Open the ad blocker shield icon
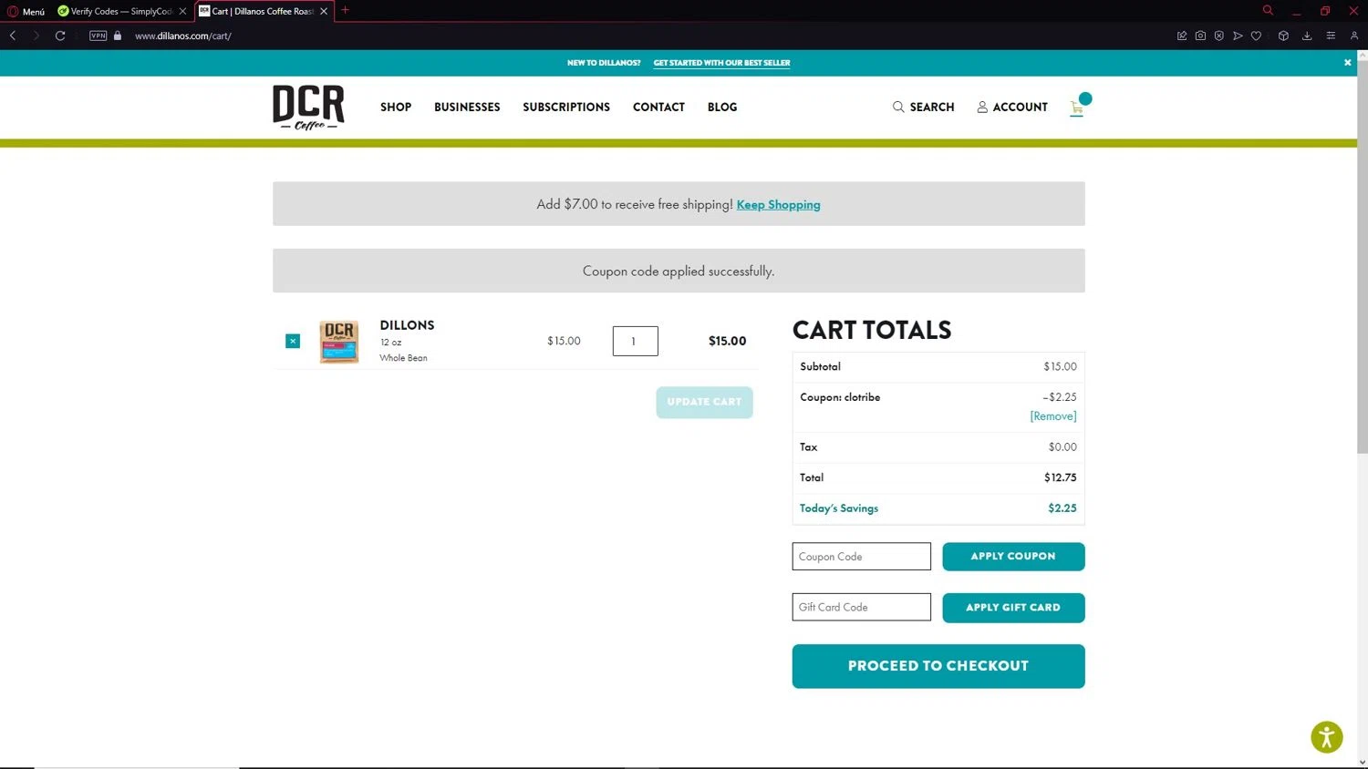Screen dimensions: 1368x769 (x=1218, y=36)
